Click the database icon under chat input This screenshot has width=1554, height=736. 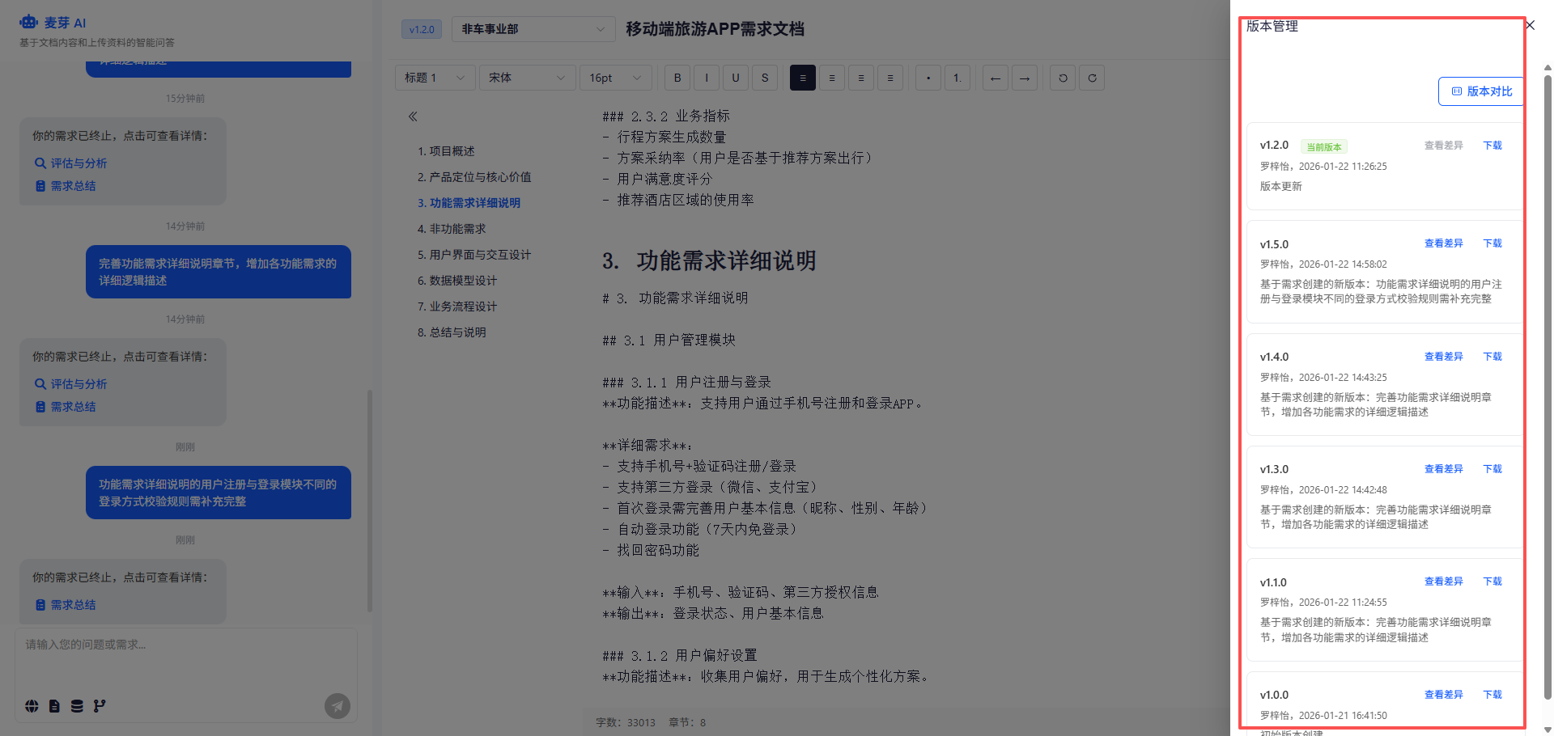point(77,706)
